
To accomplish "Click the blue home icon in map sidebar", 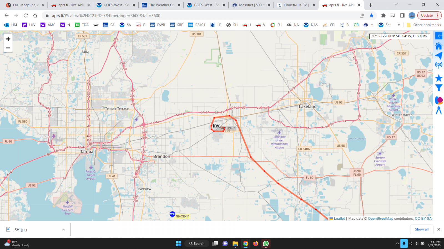I will (x=439, y=46).
